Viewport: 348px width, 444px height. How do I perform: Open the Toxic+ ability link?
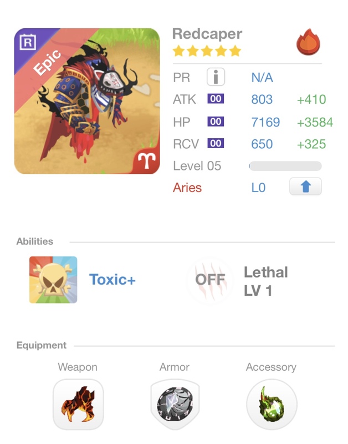click(x=112, y=280)
